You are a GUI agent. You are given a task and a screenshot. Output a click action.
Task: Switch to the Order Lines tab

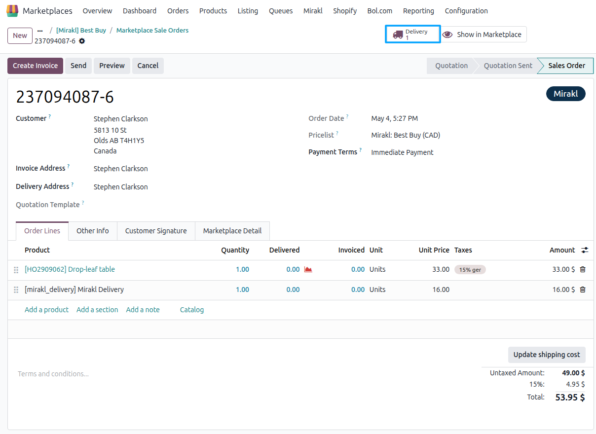coord(42,231)
